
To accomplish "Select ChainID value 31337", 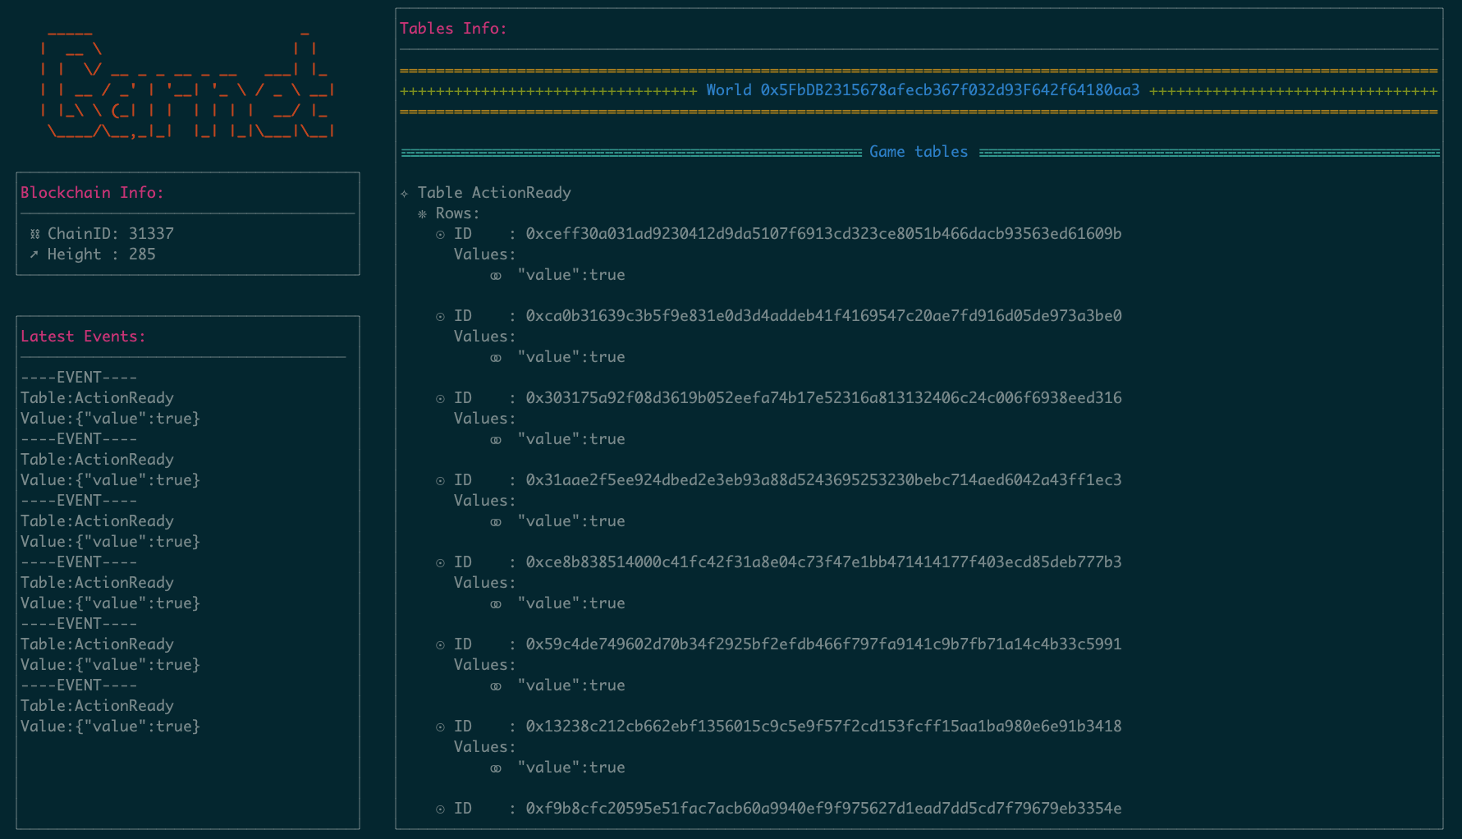I will tap(151, 234).
